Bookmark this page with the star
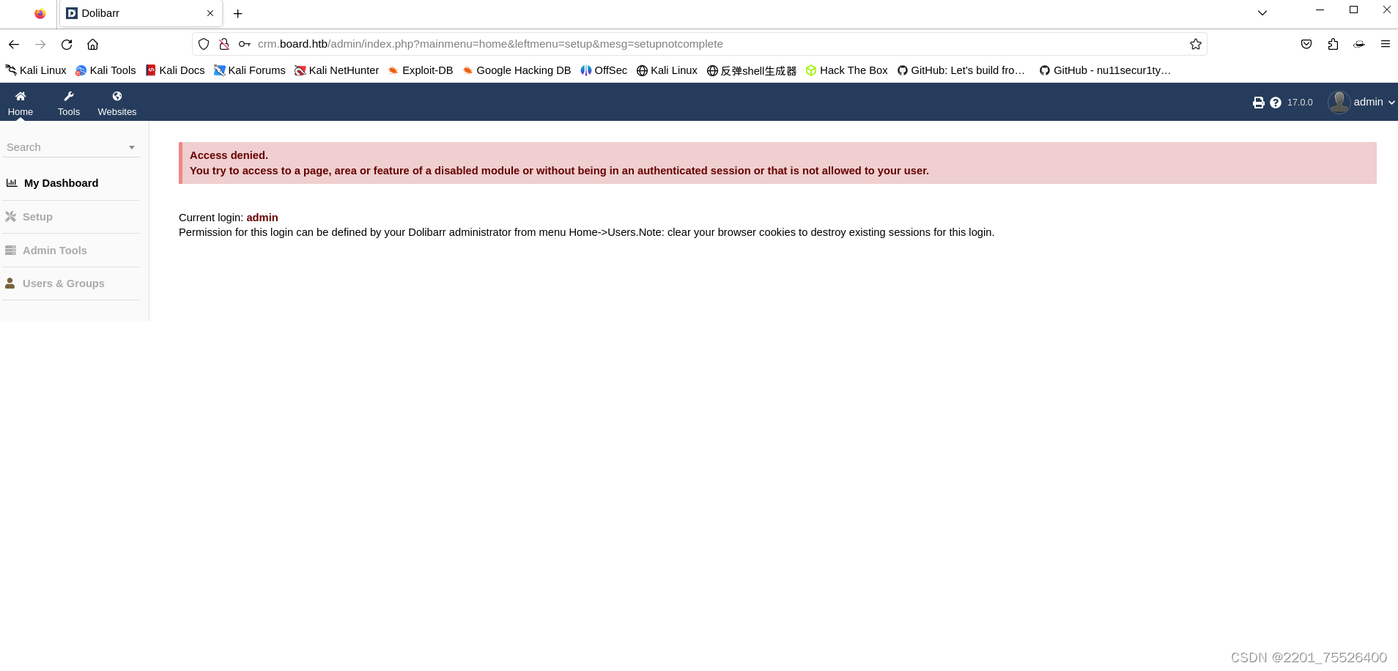1398x671 pixels. coord(1196,44)
